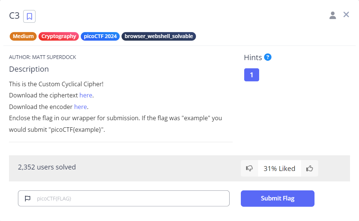Click the flag icon inside the answer field

(x=28, y=198)
